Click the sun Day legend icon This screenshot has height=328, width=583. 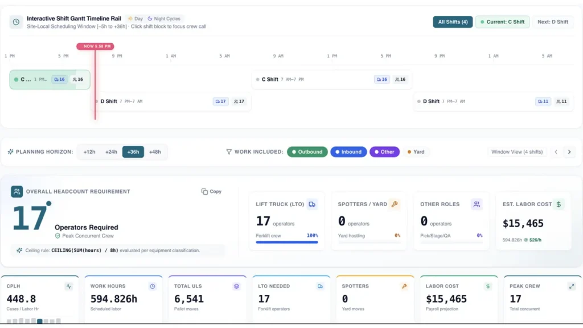coord(130,19)
